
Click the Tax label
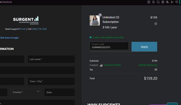coord(91,70)
